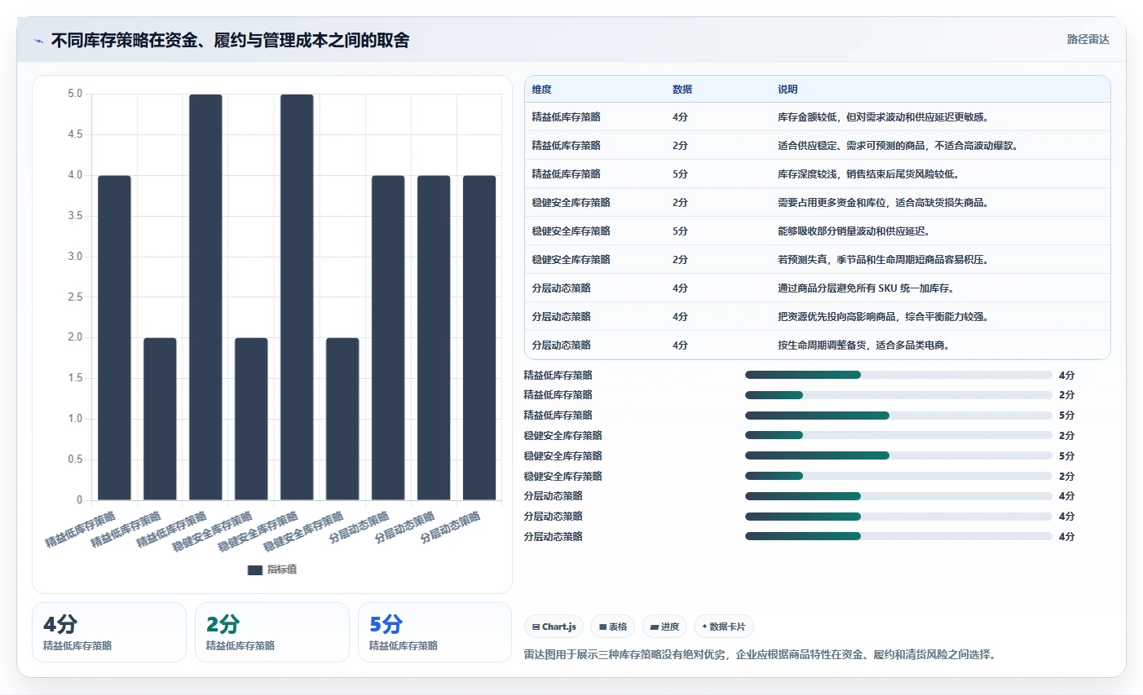
Task: Select the Chart.js tag pill
Action: [x=554, y=627]
